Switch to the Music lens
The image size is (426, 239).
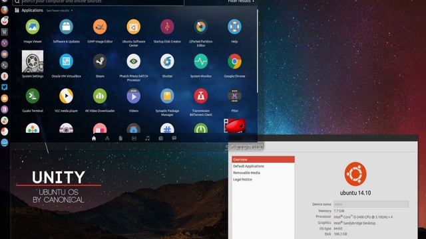(x=148, y=138)
